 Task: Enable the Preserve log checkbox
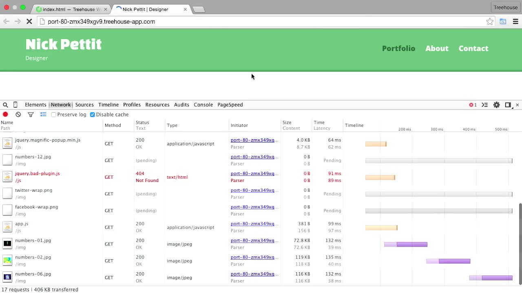click(53, 114)
